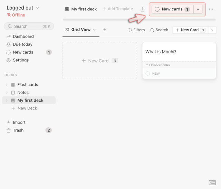
Task: Open the Grid View chevron dropdown
Action: 94,30
